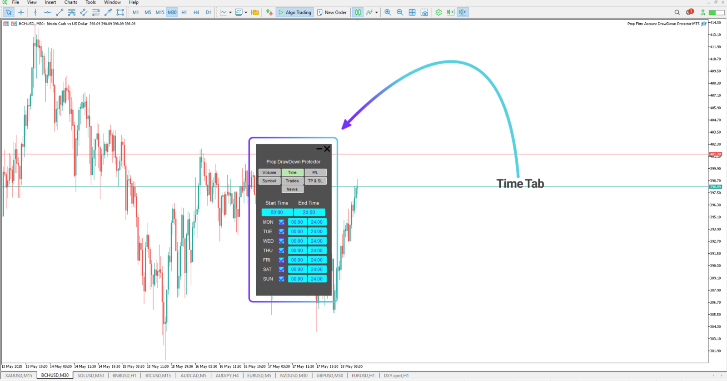Uncheck the MON day checkbox
The height and width of the screenshot is (381, 727).
281,222
